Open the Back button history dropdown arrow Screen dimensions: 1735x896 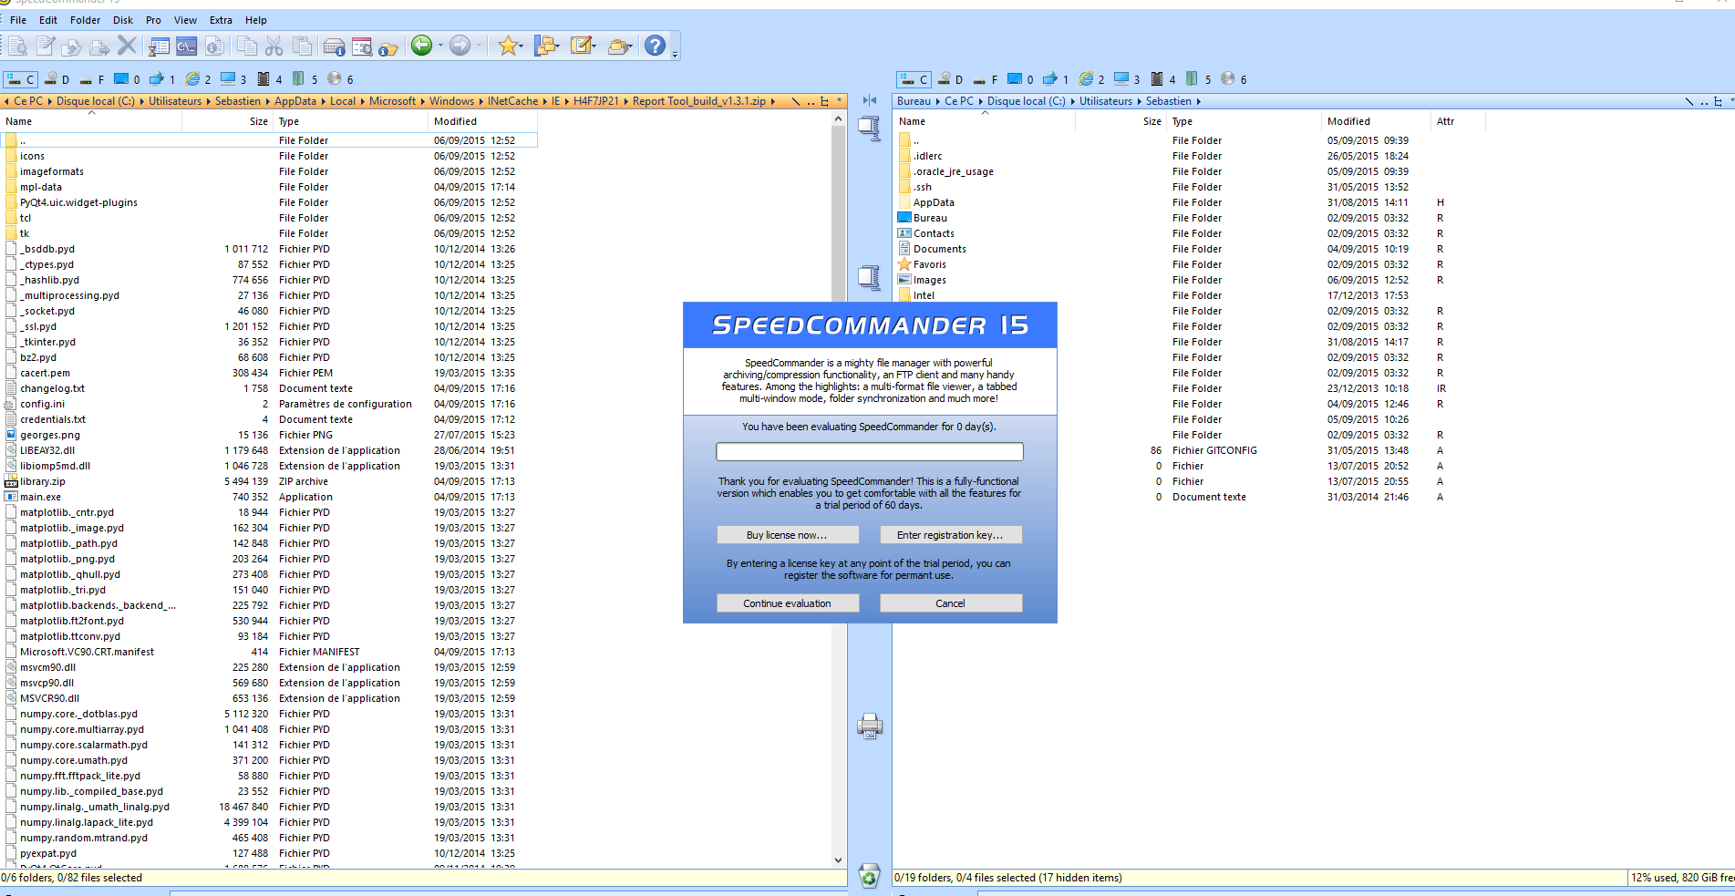[440, 46]
